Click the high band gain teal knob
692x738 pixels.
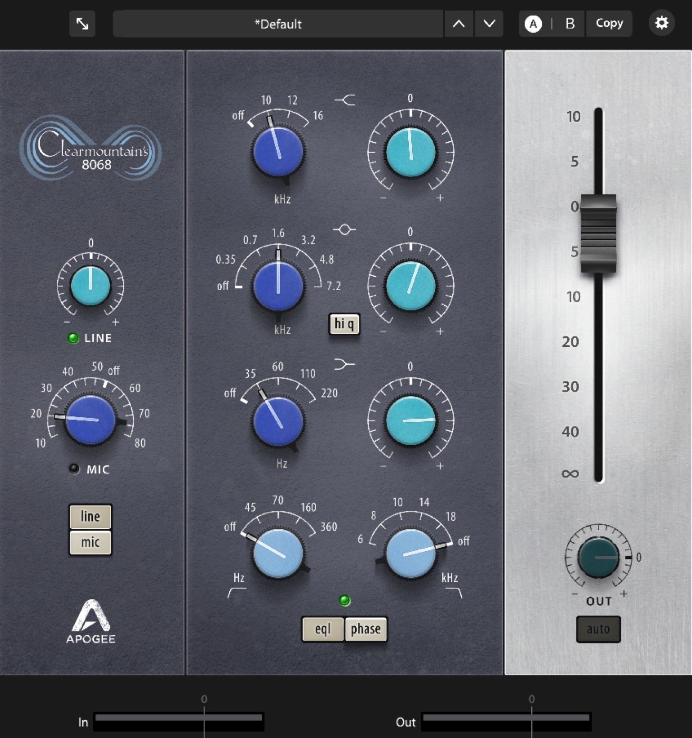(x=411, y=152)
